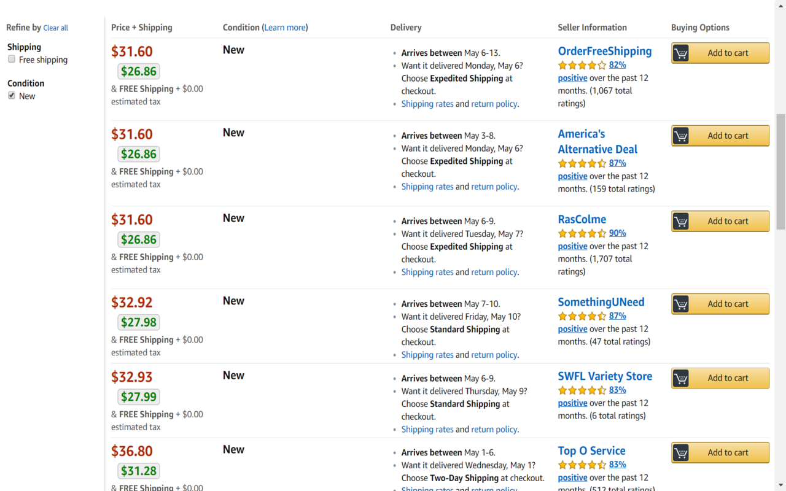The height and width of the screenshot is (491, 786).
Task: Open the Learn more link about Condition
Action: (284, 27)
